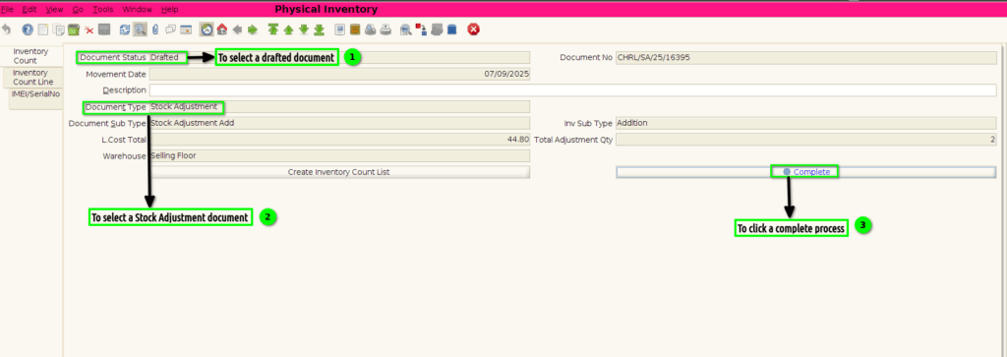Open the Tools menu
The image size is (1007, 357).
(102, 10)
